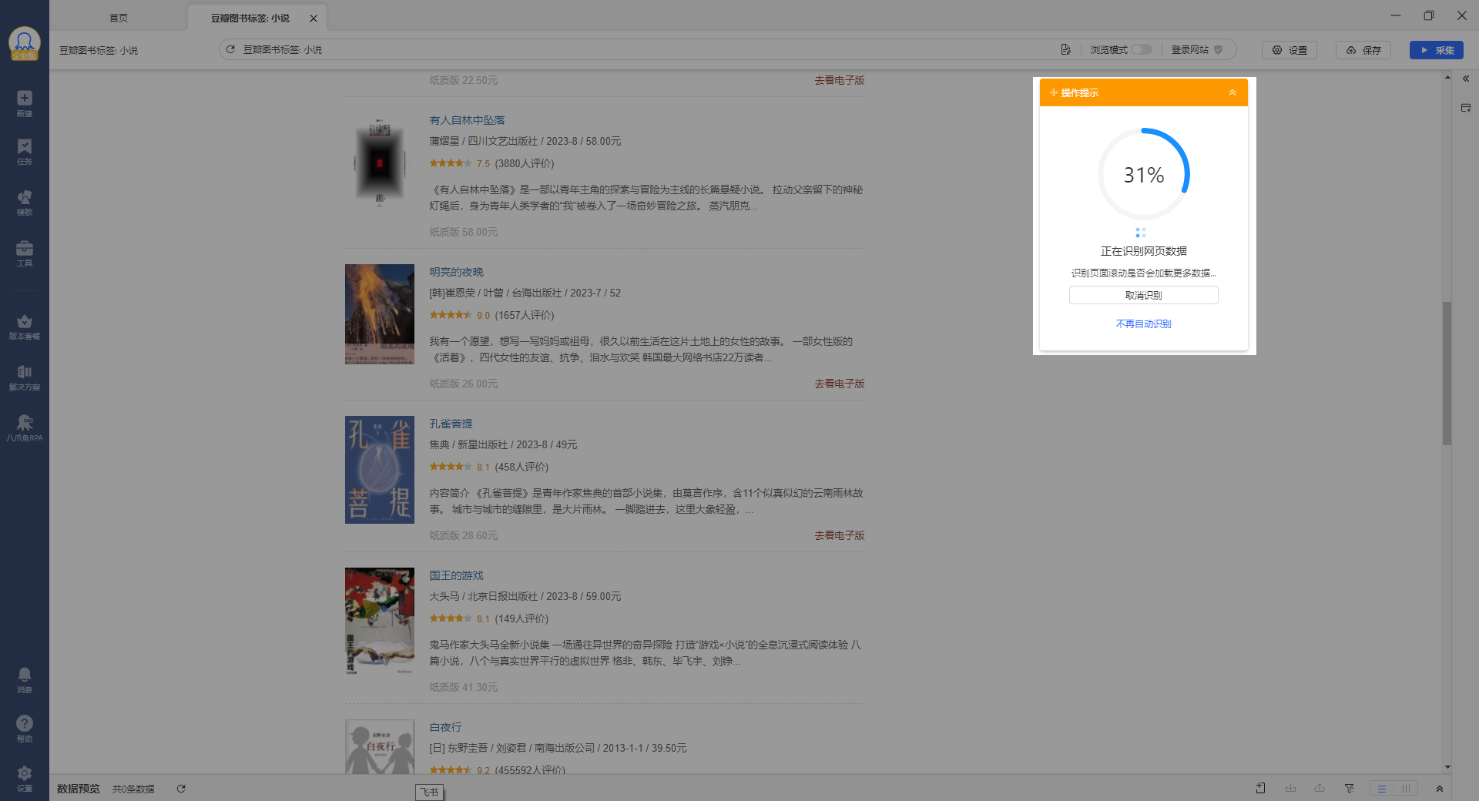This screenshot has height=801, width=1479.
Task: Click the 白夜行 book cover
Action: 380,746
